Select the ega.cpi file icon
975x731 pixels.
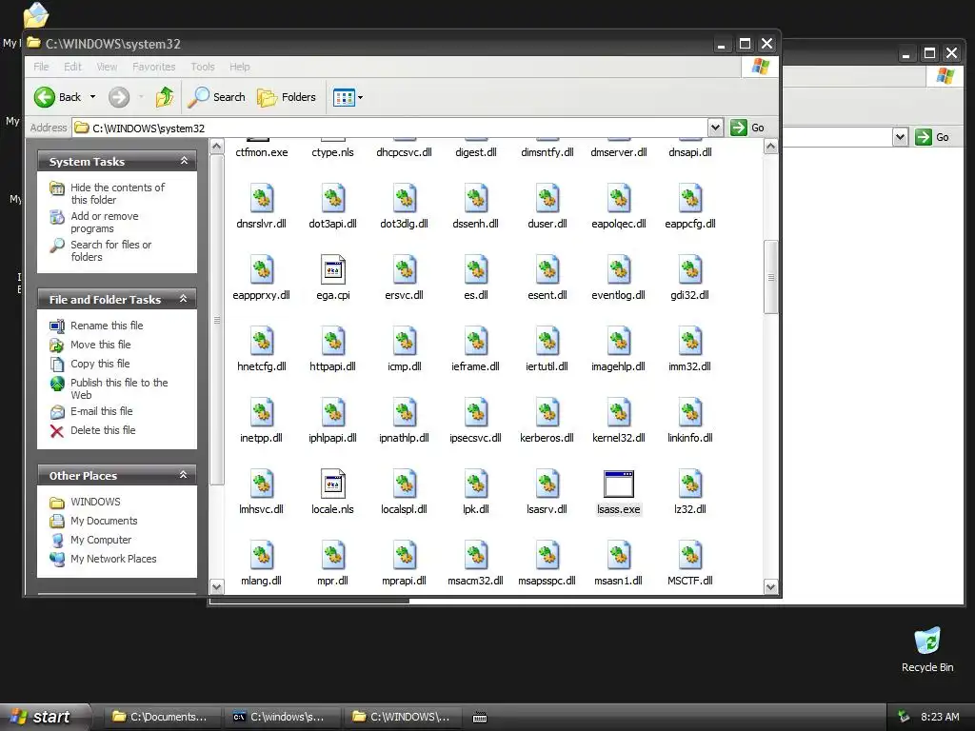tap(332, 269)
